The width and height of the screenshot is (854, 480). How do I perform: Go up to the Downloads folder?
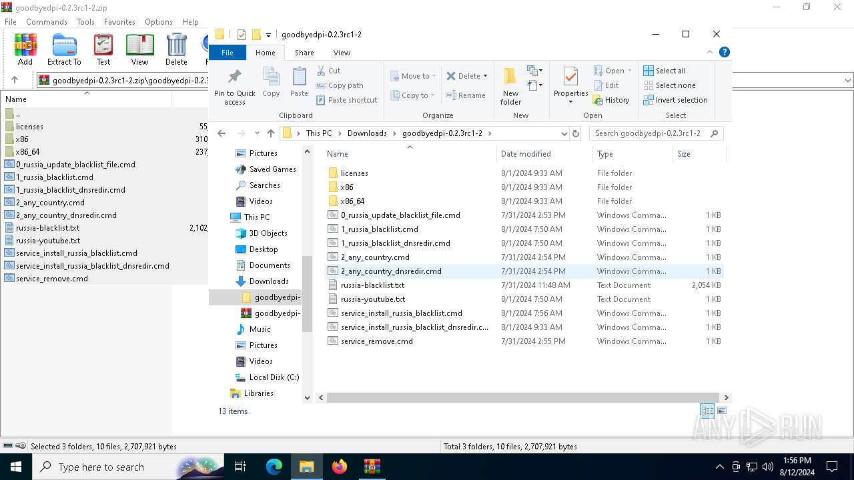(x=271, y=133)
